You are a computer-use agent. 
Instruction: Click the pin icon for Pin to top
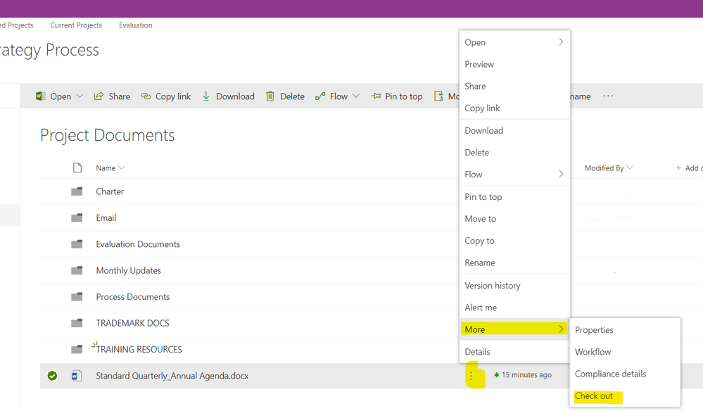[376, 96]
